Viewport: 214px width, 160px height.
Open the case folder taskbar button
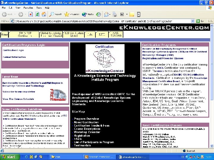(66, 157)
